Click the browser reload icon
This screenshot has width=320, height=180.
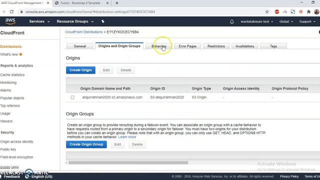[x=11, y=12]
